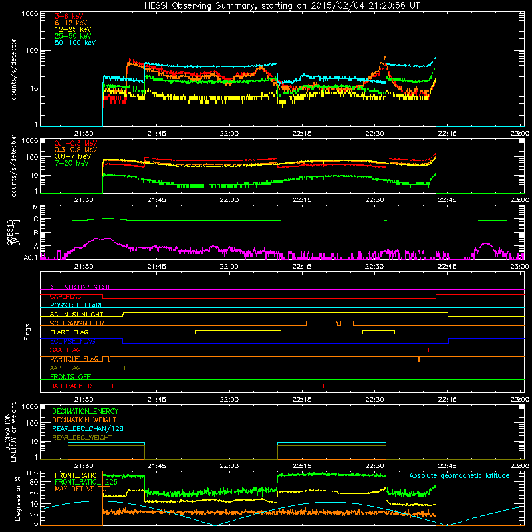Click the SC_IN_SUNLIGHT flag label
Screen dimensions: 532x532
click(x=76, y=314)
